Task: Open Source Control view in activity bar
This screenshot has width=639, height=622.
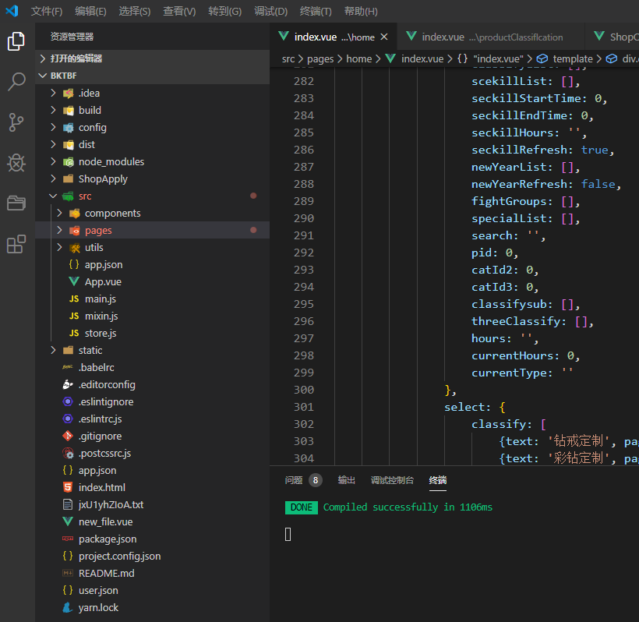Action: pos(16,122)
